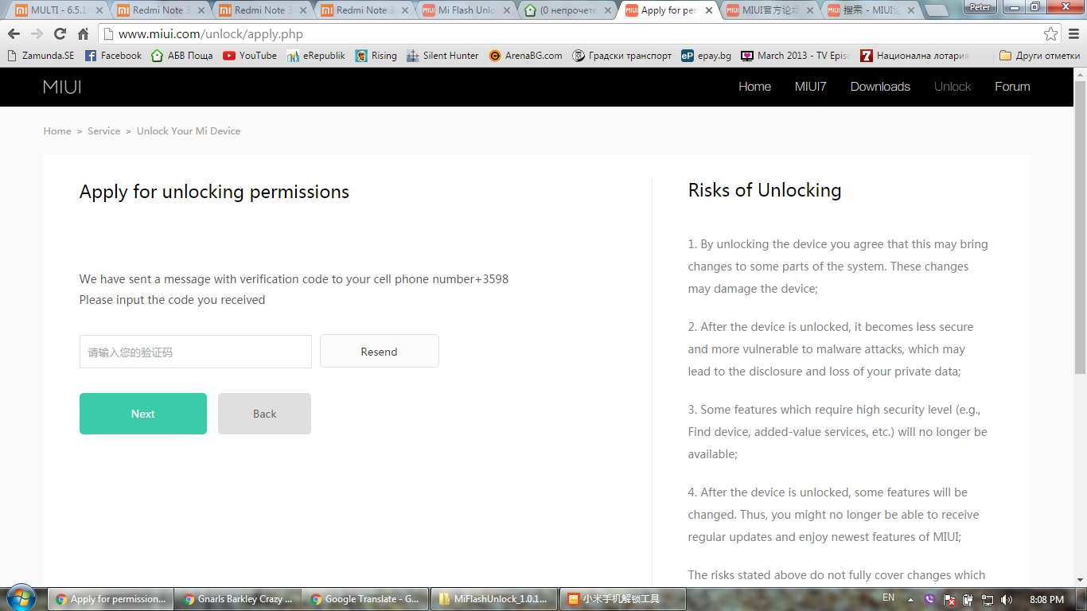Click the Unlock Your Mi Device breadcrumb
The image size is (1087, 611).
coord(189,131)
